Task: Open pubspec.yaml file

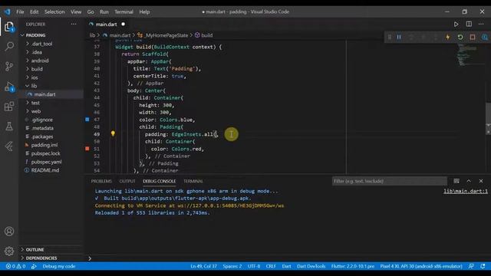Action: point(46,162)
